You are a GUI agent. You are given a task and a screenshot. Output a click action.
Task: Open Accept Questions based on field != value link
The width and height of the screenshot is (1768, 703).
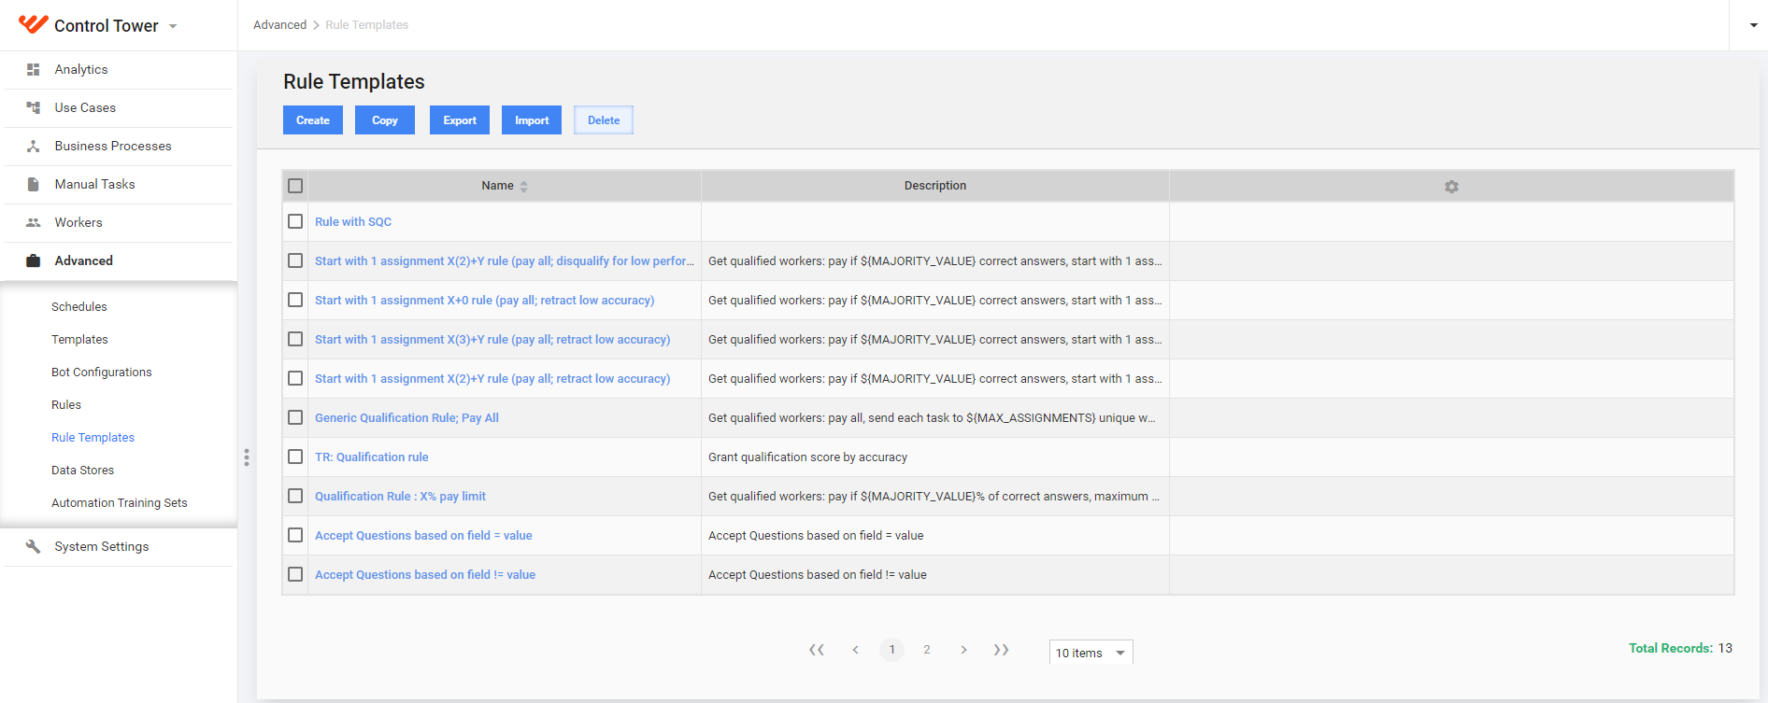(x=425, y=574)
